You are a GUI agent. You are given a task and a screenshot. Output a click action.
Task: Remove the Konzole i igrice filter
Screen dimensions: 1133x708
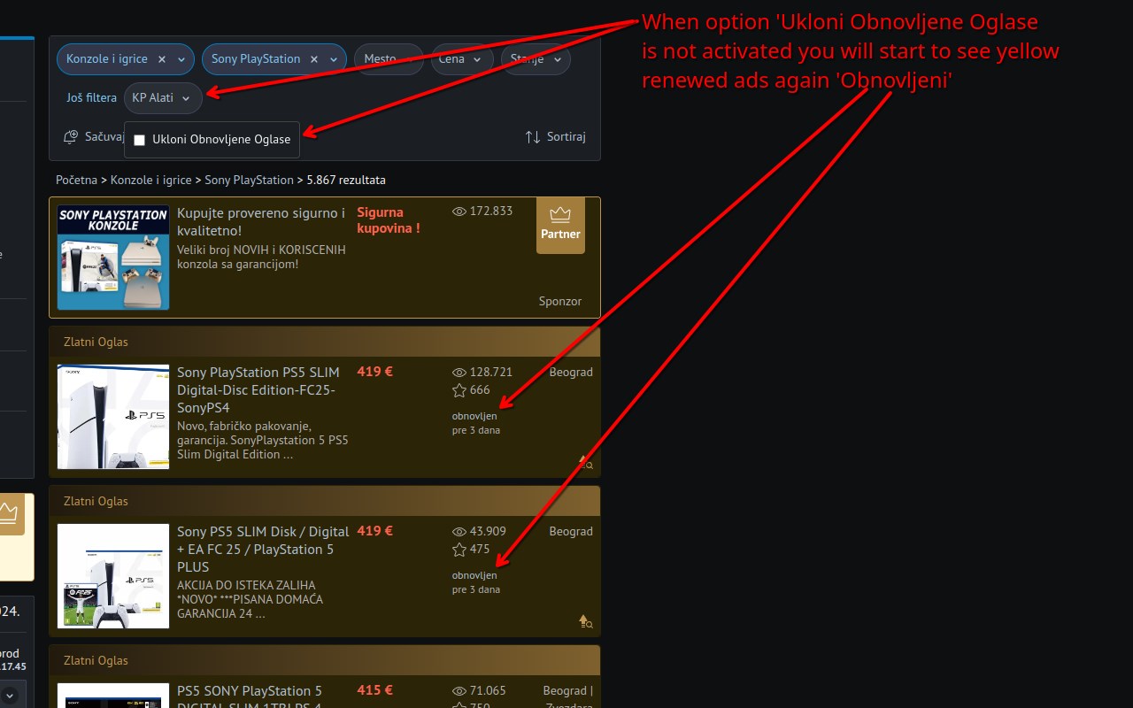[x=161, y=59]
